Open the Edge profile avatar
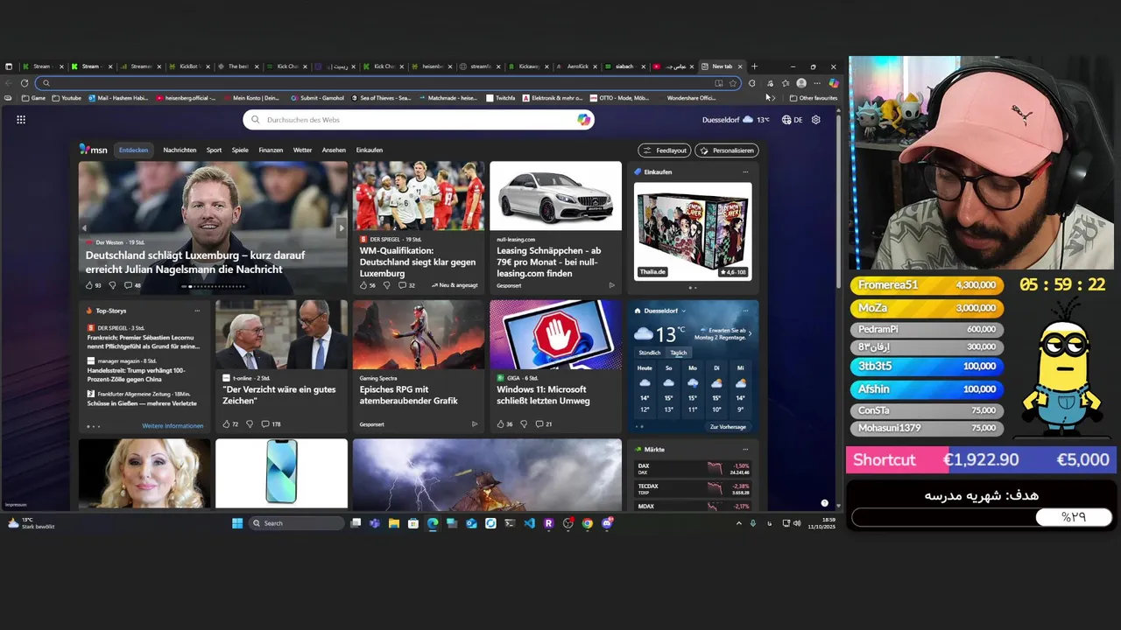 pyautogui.click(x=801, y=83)
